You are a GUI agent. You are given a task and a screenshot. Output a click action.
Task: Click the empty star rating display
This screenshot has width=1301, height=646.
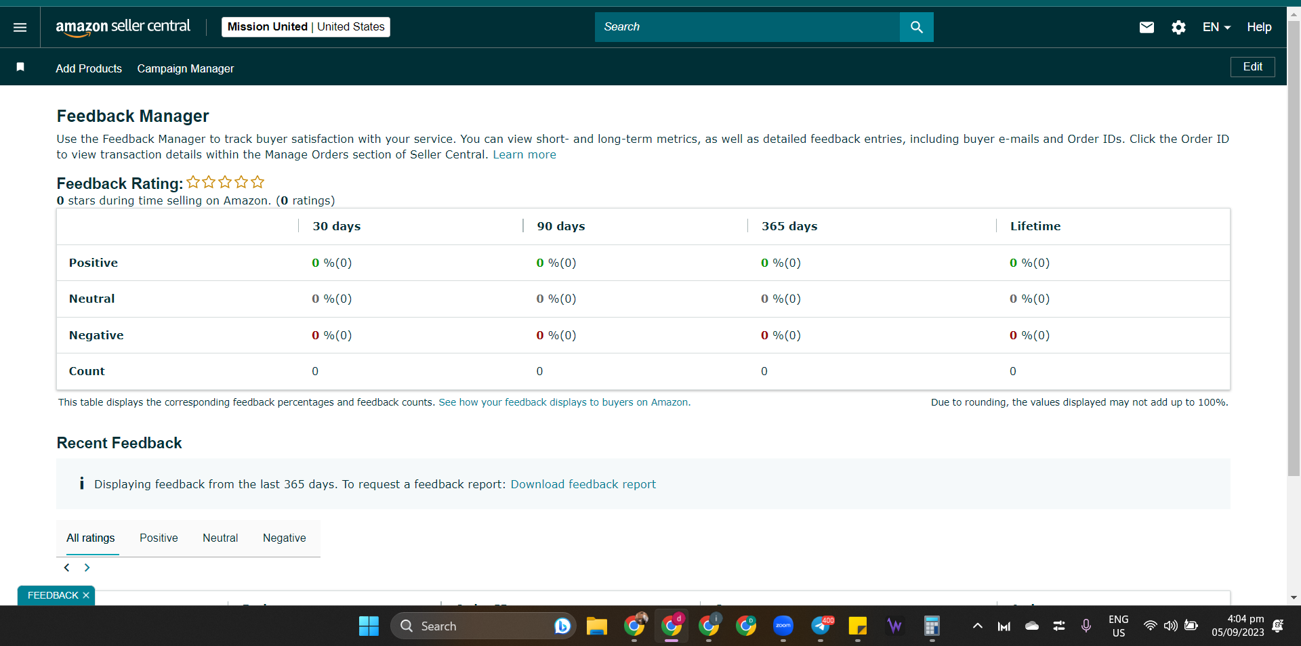point(225,182)
